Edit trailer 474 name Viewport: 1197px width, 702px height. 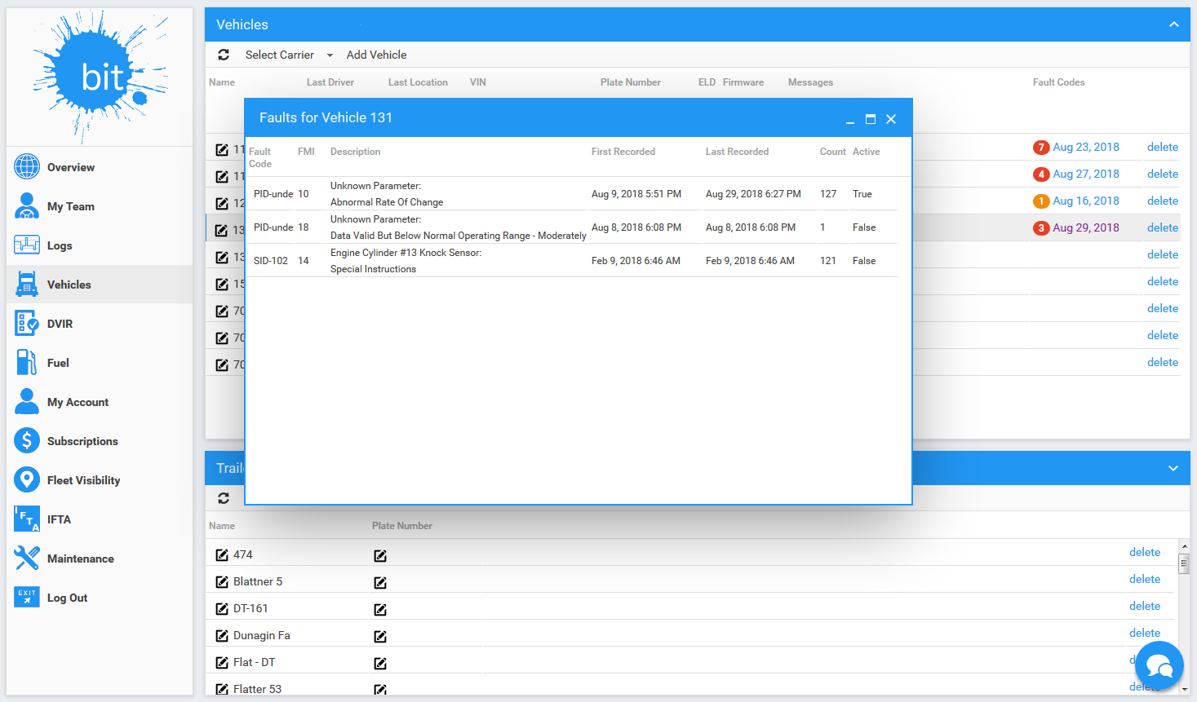tap(222, 555)
